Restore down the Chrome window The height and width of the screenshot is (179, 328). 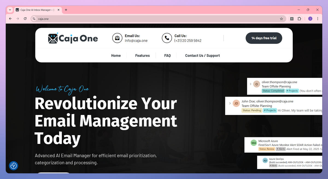coord(308,10)
